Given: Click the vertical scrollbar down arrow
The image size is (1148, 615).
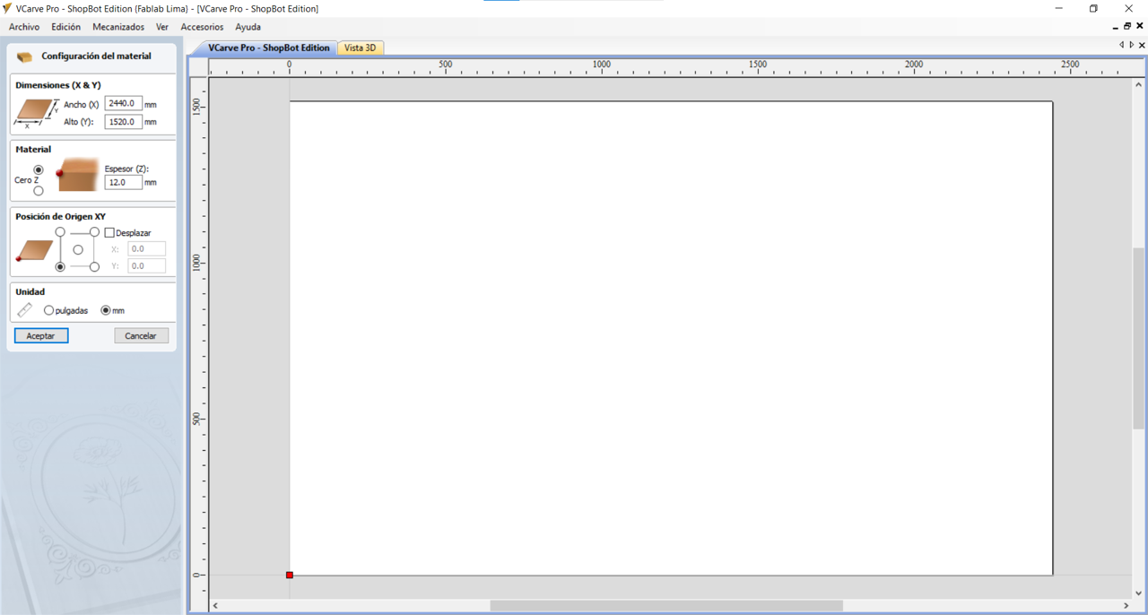Looking at the screenshot, I should coord(1138,593).
